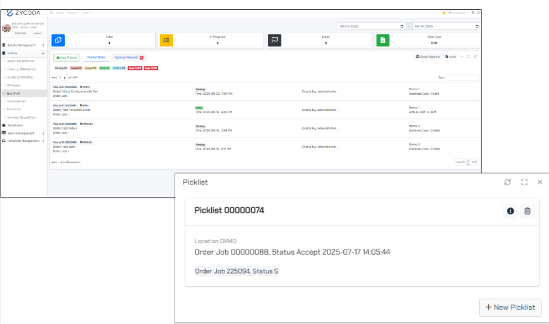Screen dimensions: 549x324
Task: Refresh the Picklist dialog
Action: [x=507, y=182]
